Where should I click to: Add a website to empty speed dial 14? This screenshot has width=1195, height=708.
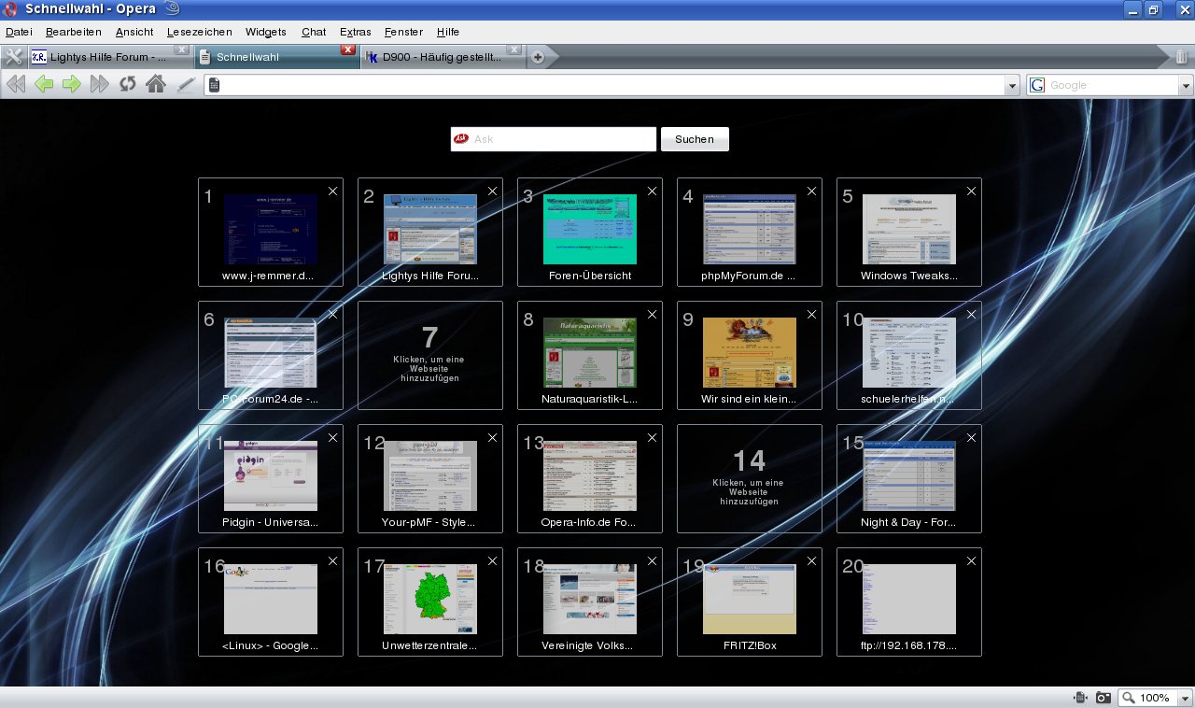click(x=750, y=478)
